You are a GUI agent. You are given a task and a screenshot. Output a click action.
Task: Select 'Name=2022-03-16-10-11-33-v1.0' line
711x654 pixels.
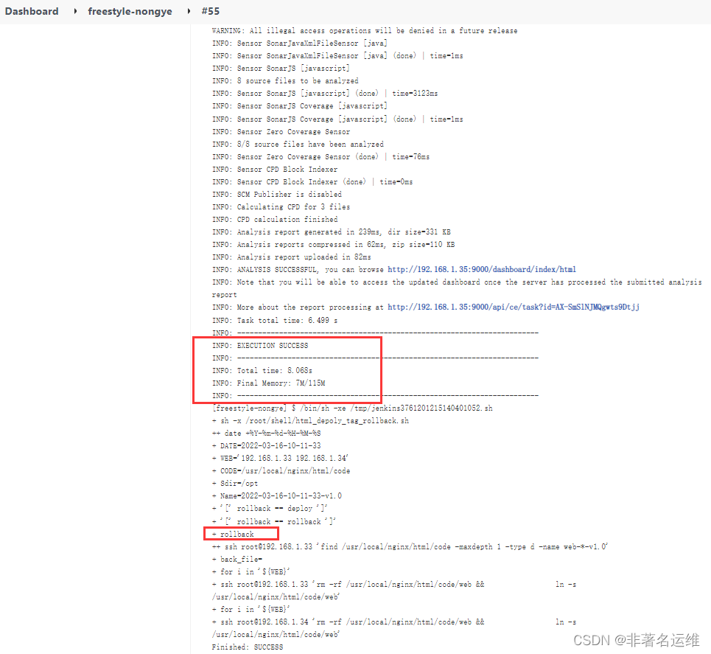point(276,496)
